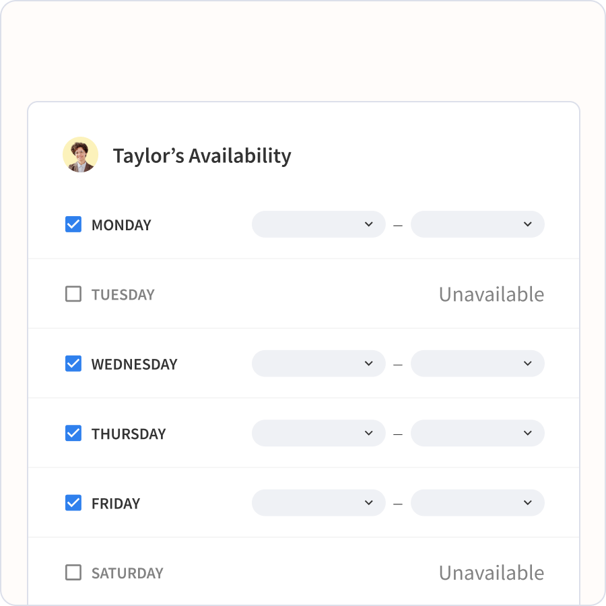Open Monday start time dropdown
Viewport: 606px width, 606px height.
pyautogui.click(x=318, y=224)
